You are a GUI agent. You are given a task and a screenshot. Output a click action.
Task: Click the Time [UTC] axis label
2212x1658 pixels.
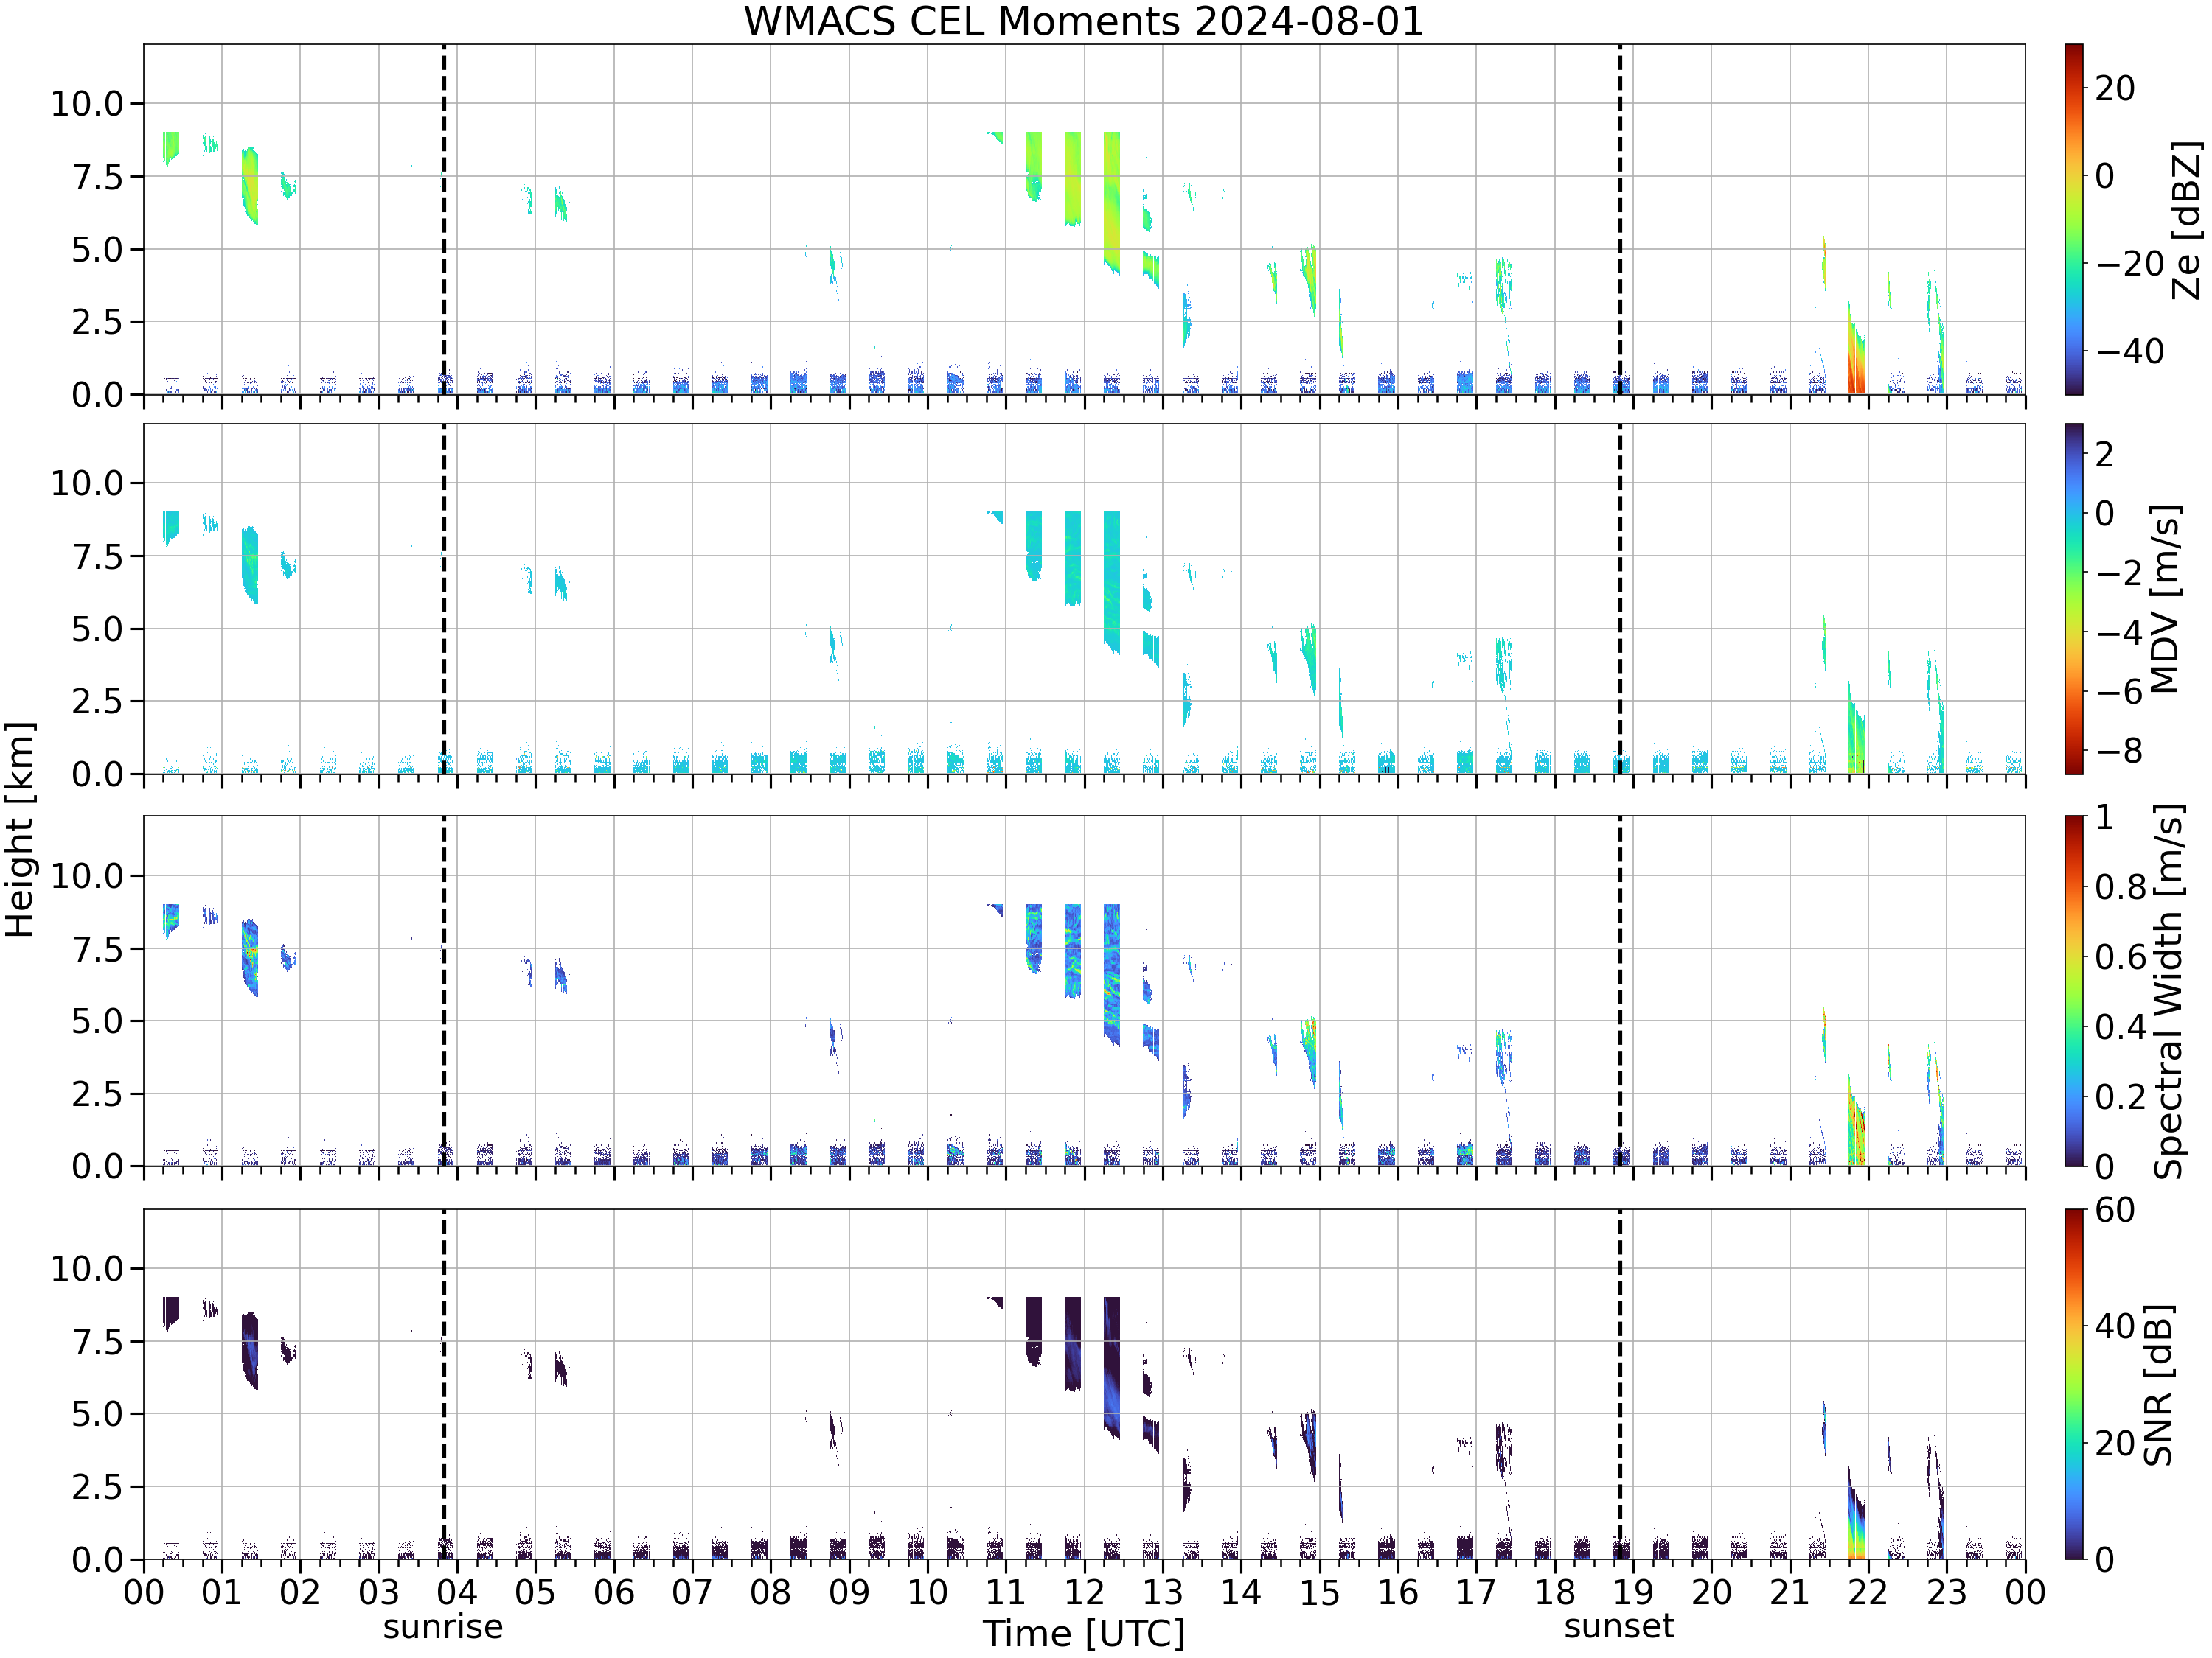(x=1084, y=1633)
